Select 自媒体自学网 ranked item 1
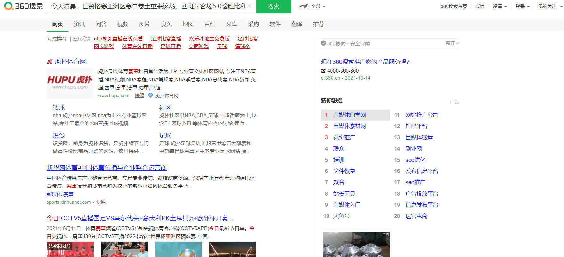 click(x=350, y=115)
